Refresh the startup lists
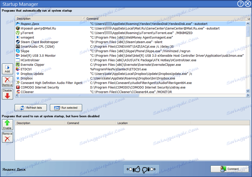The image size is (252, 177). pyautogui.click(x=31, y=108)
